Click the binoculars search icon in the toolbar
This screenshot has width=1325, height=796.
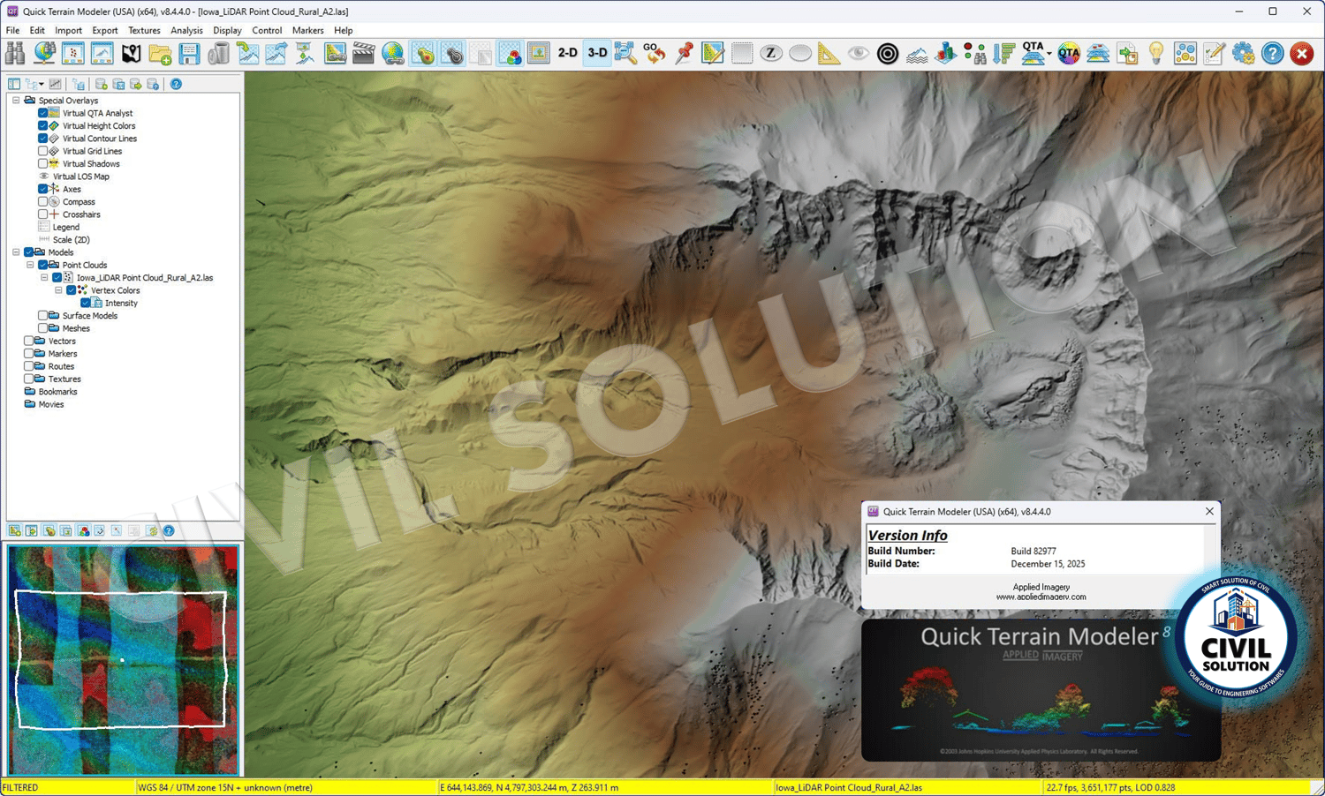coord(15,54)
